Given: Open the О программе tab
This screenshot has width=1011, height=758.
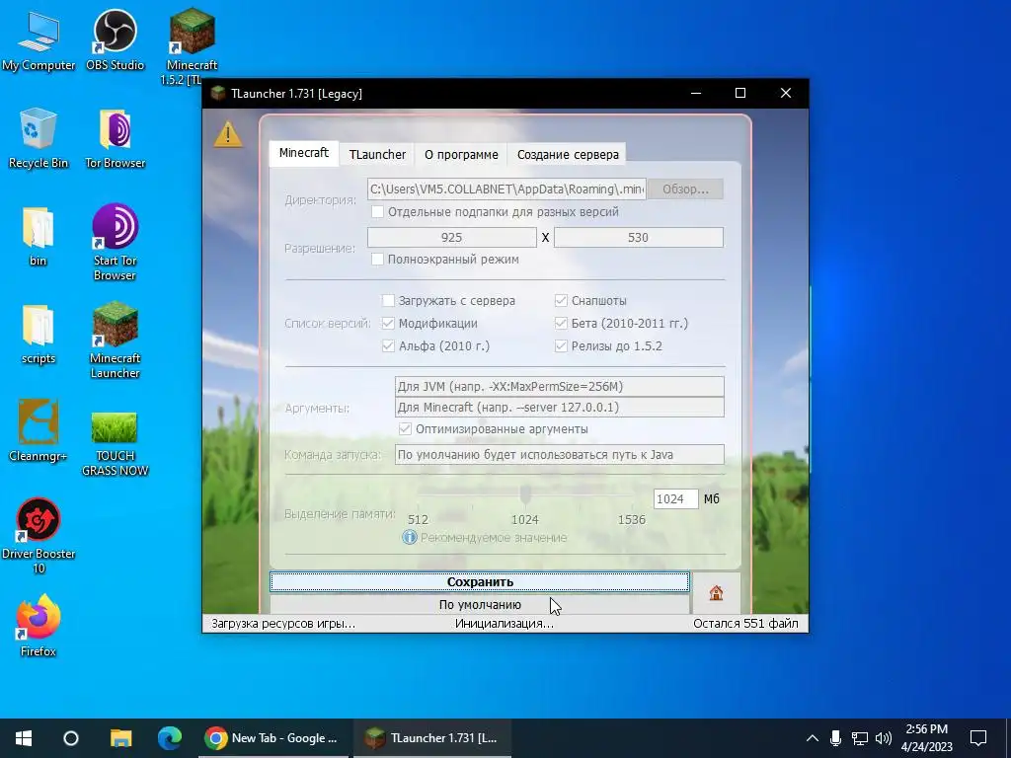Looking at the screenshot, I should tap(461, 155).
